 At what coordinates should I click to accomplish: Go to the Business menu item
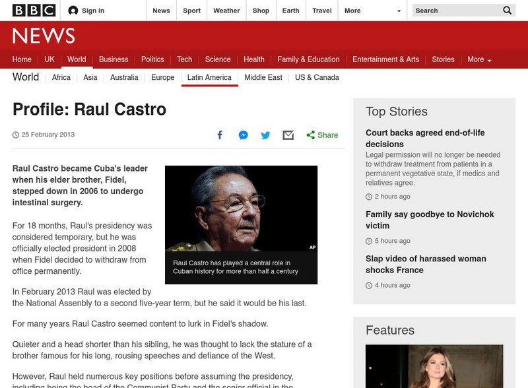click(x=114, y=59)
